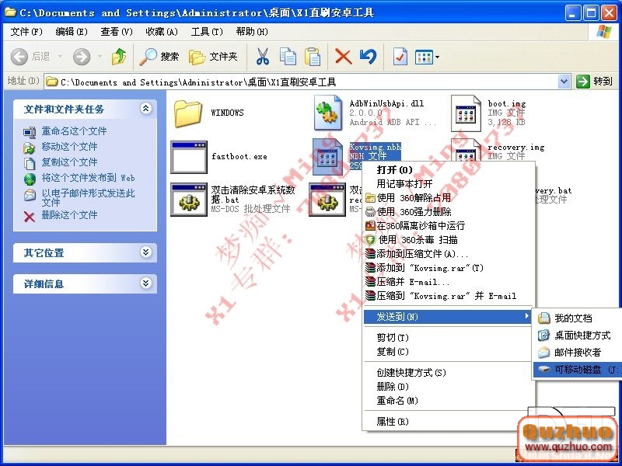Open the Forward button history dropdown arrow
Image resolution: width=622 pixels, height=466 pixels.
coord(100,57)
